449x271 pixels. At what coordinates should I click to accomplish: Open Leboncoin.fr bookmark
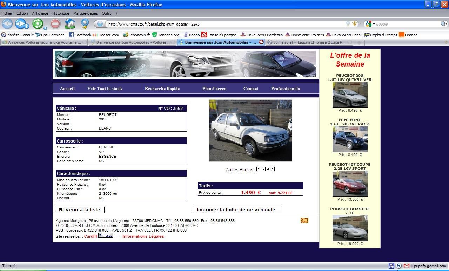coord(136,35)
